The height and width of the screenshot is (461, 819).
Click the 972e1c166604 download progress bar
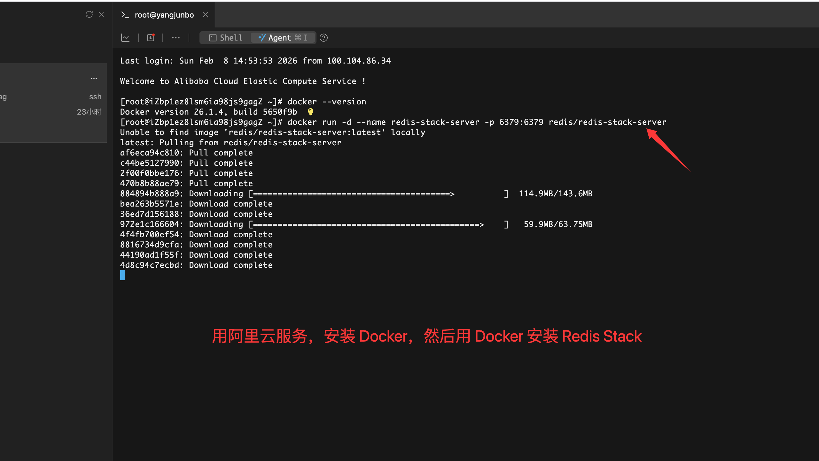tap(378, 224)
